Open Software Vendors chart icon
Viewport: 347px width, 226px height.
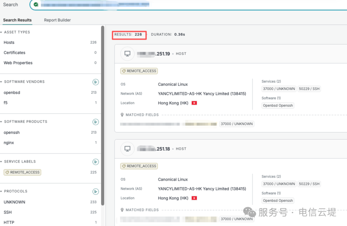point(96,82)
